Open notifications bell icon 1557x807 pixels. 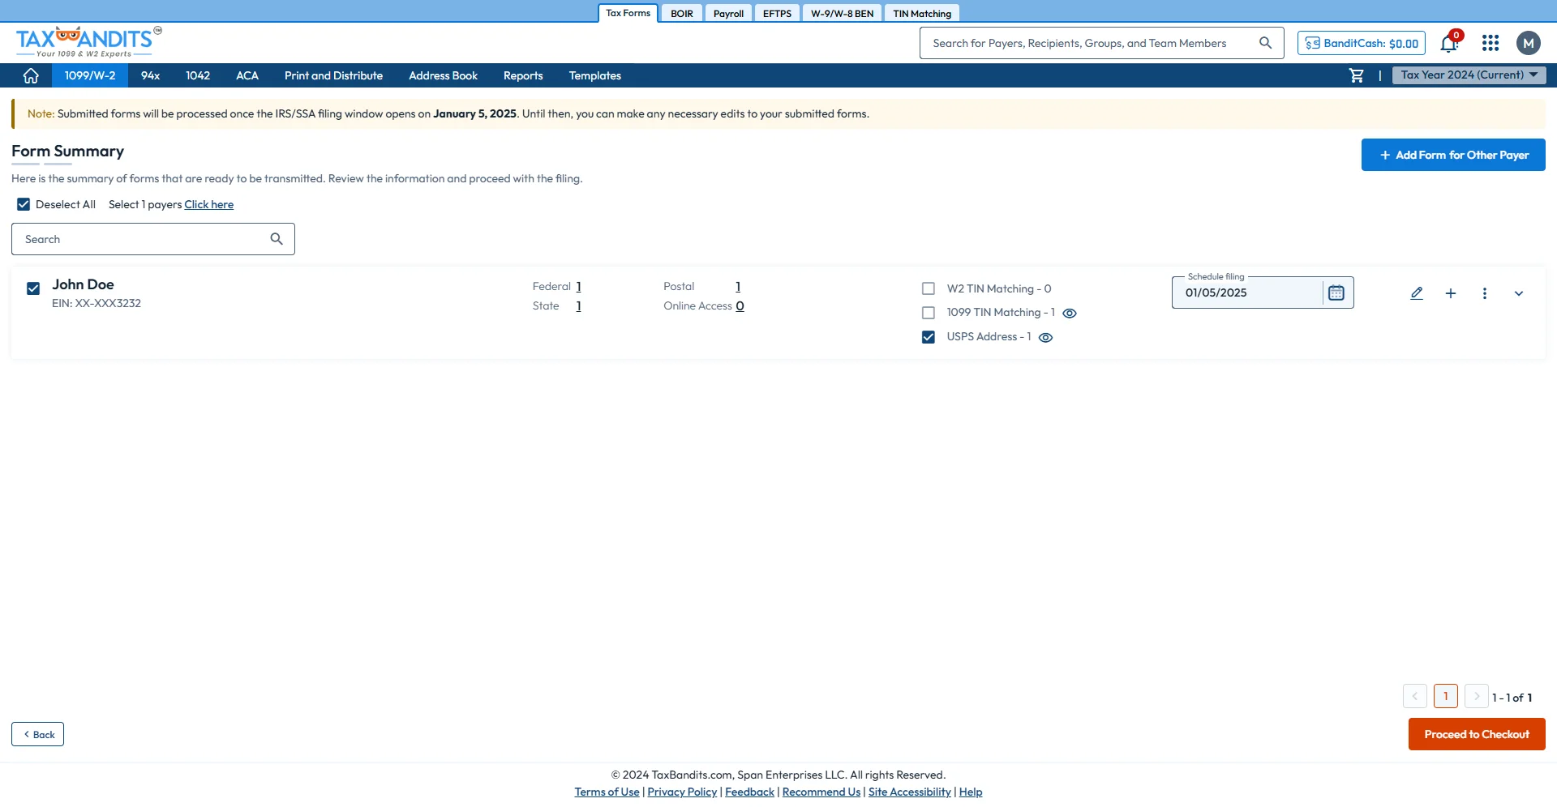(x=1449, y=43)
